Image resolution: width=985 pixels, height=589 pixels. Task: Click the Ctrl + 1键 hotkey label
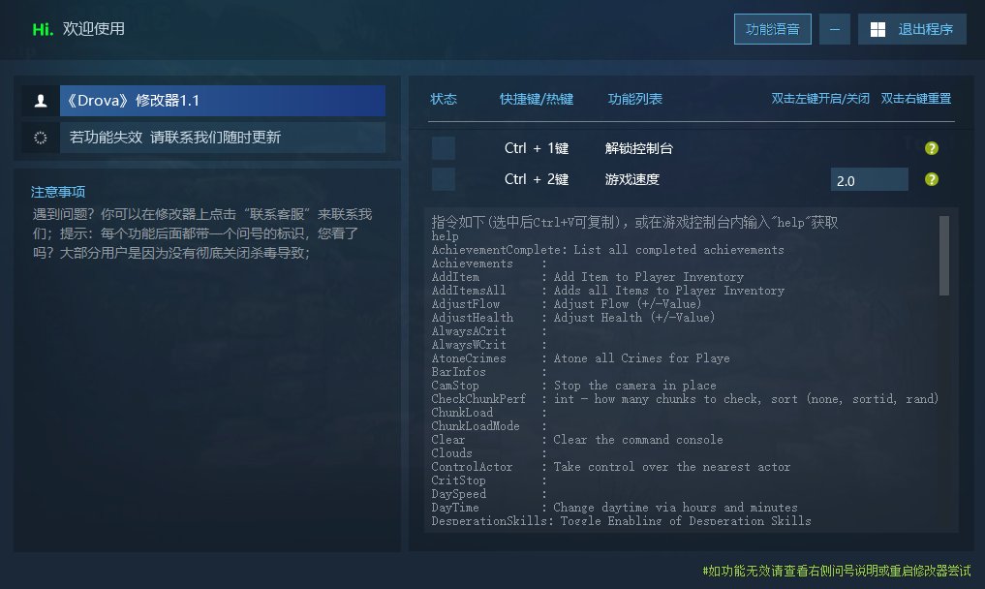click(x=537, y=148)
